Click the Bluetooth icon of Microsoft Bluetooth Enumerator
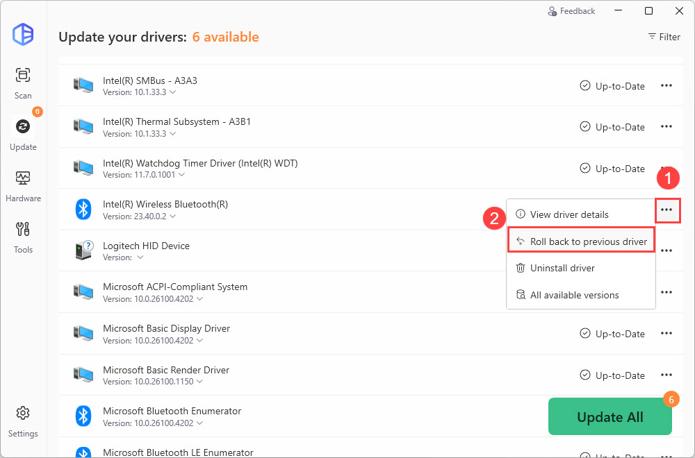695x458 pixels. 83,416
